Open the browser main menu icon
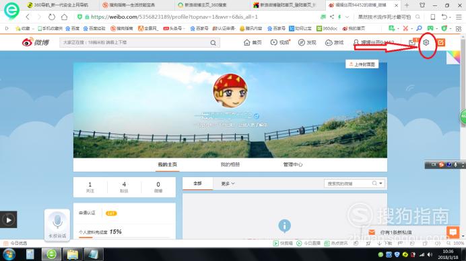The image size is (466, 261). coord(459,17)
